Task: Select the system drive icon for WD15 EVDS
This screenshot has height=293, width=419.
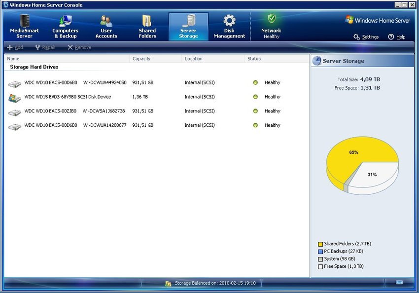Action: [x=15, y=98]
